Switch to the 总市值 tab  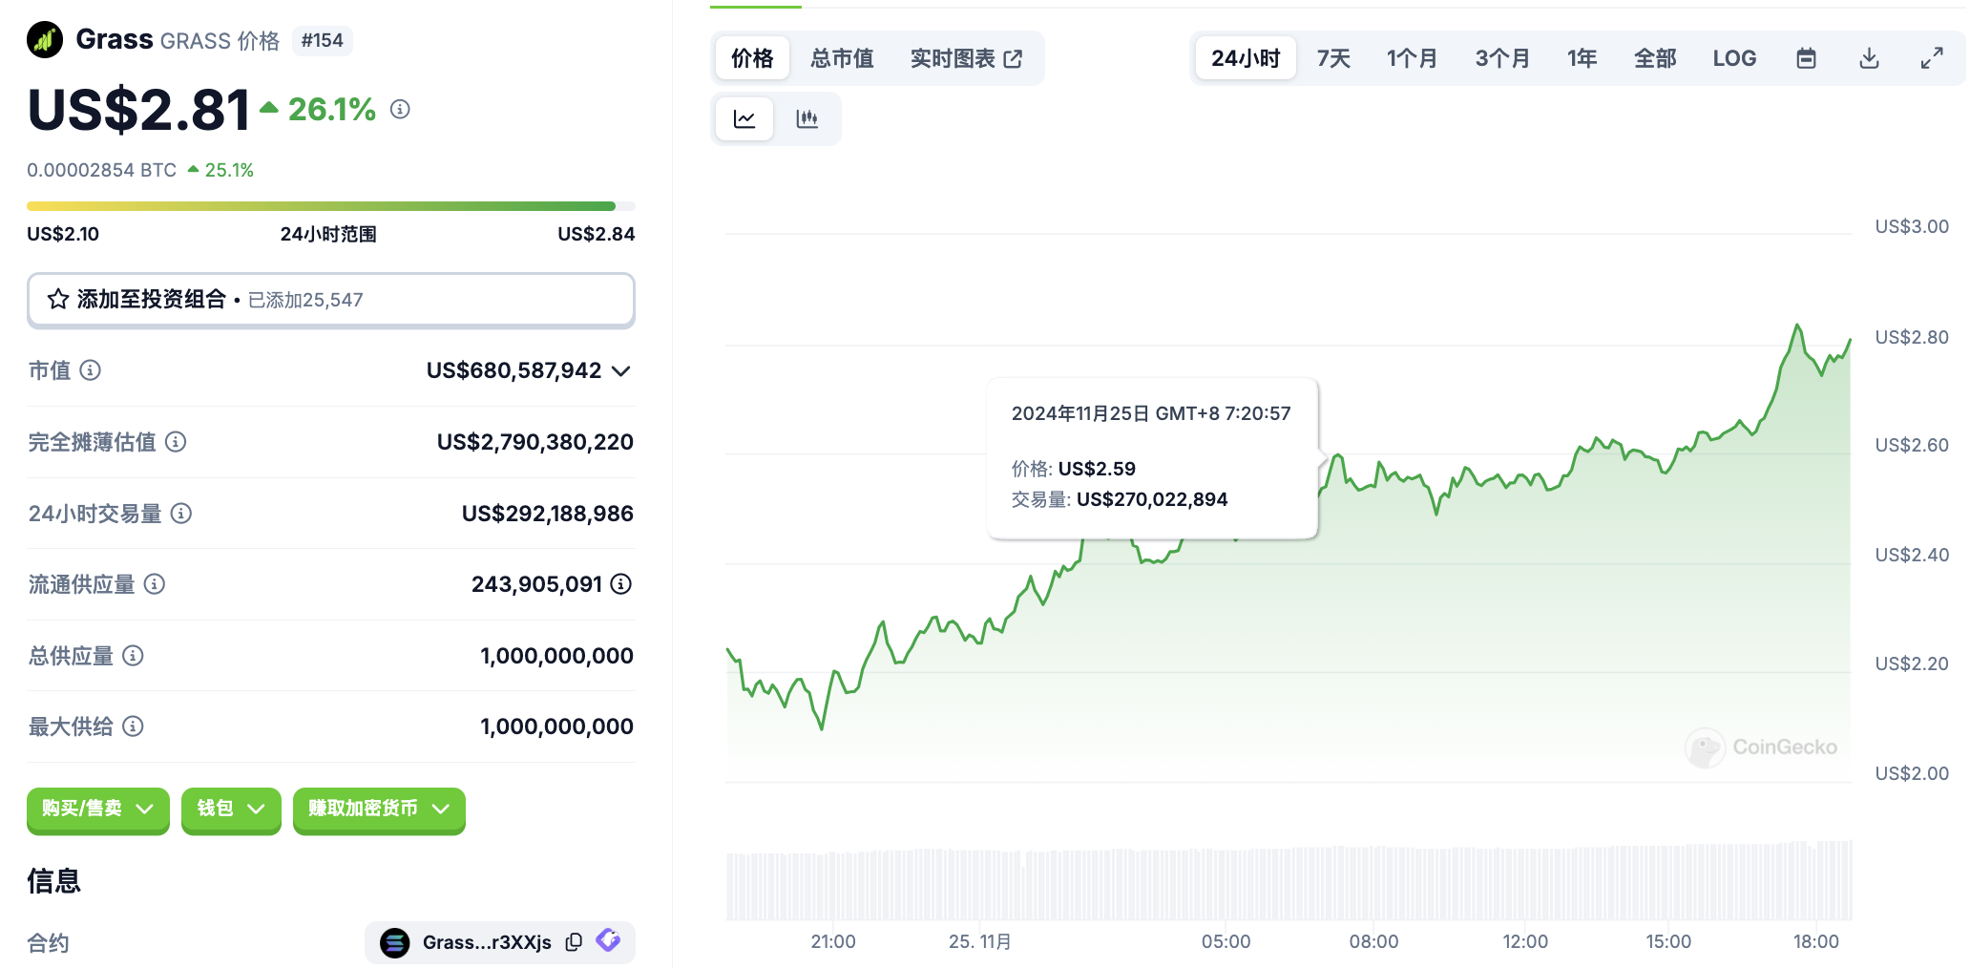842,58
